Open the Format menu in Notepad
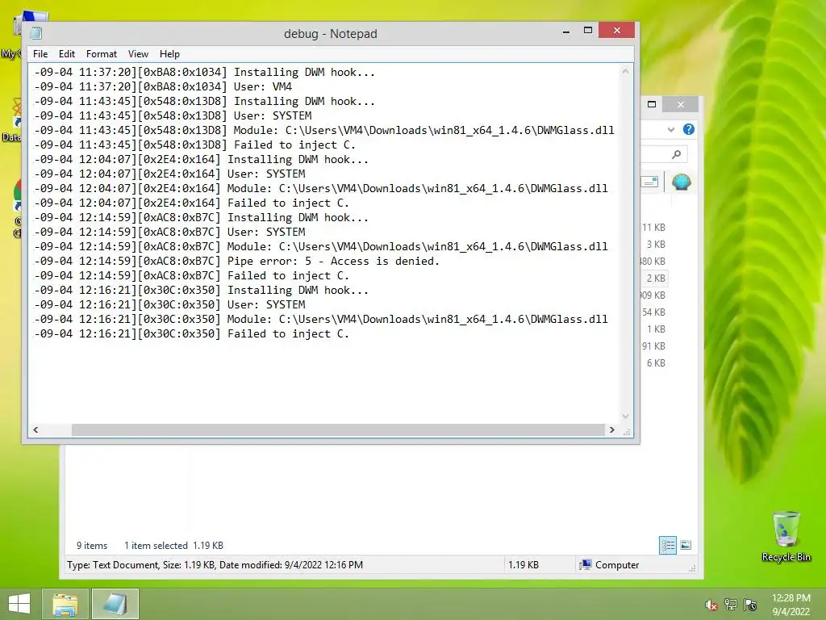 [101, 54]
